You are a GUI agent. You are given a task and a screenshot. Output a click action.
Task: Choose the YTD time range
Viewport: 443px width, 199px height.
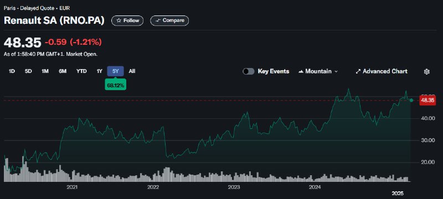click(x=81, y=71)
